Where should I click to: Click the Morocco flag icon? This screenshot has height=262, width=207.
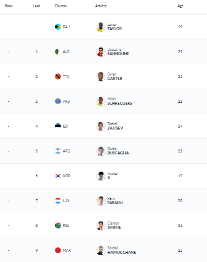[x=58, y=250]
